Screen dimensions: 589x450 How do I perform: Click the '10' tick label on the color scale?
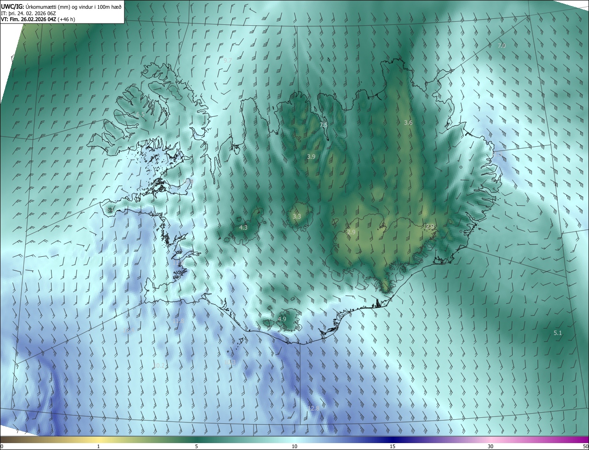point(294,447)
